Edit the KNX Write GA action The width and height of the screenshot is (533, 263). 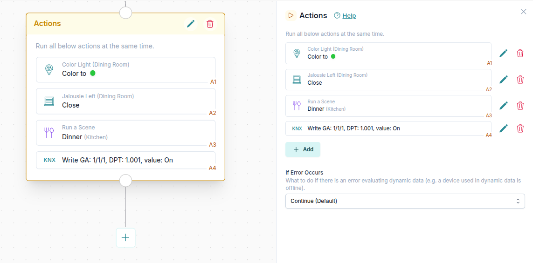coord(503,128)
